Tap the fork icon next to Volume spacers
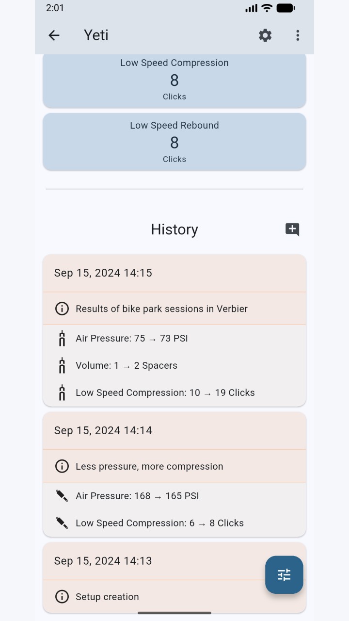Screen dimensions: 349x621 pos(62,365)
